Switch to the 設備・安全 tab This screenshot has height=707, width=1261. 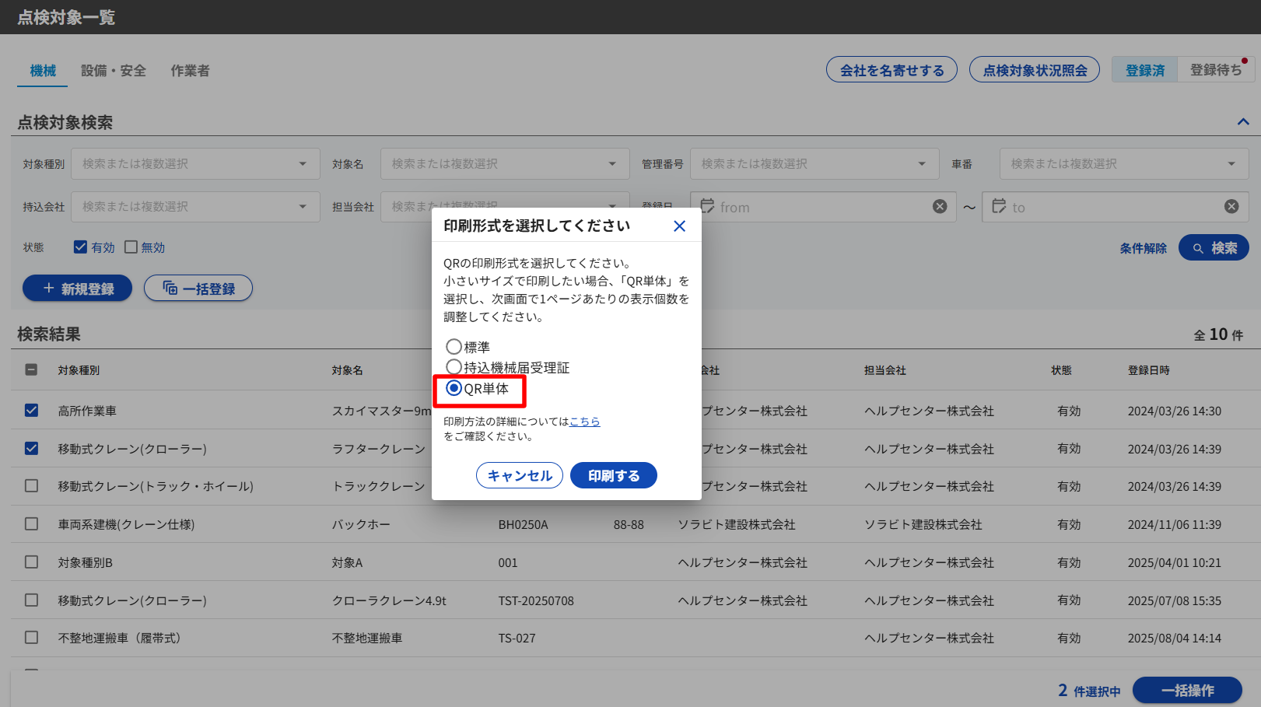point(114,71)
